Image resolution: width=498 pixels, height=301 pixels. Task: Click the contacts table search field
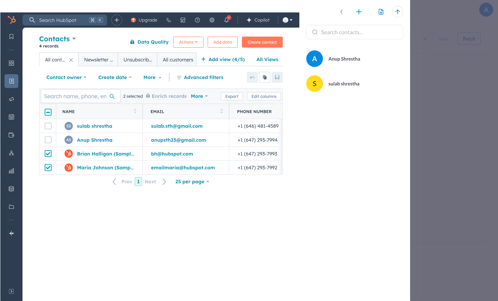pos(80,96)
